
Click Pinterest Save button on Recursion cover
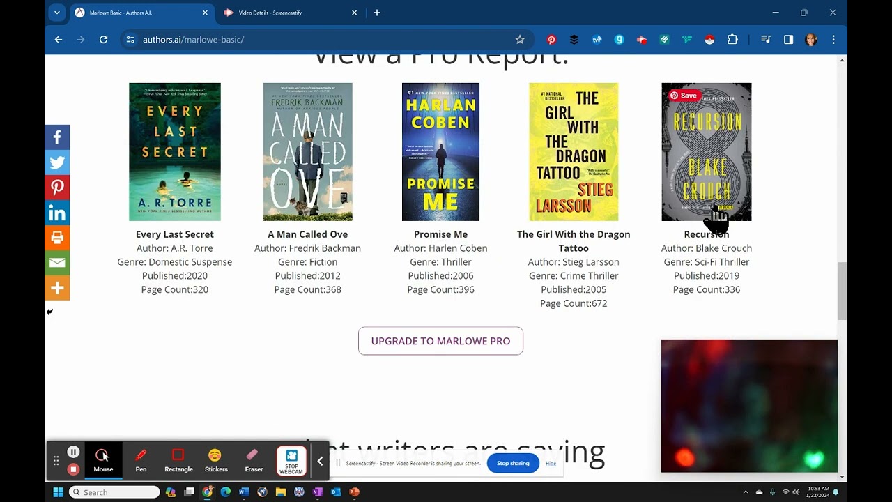[684, 96]
